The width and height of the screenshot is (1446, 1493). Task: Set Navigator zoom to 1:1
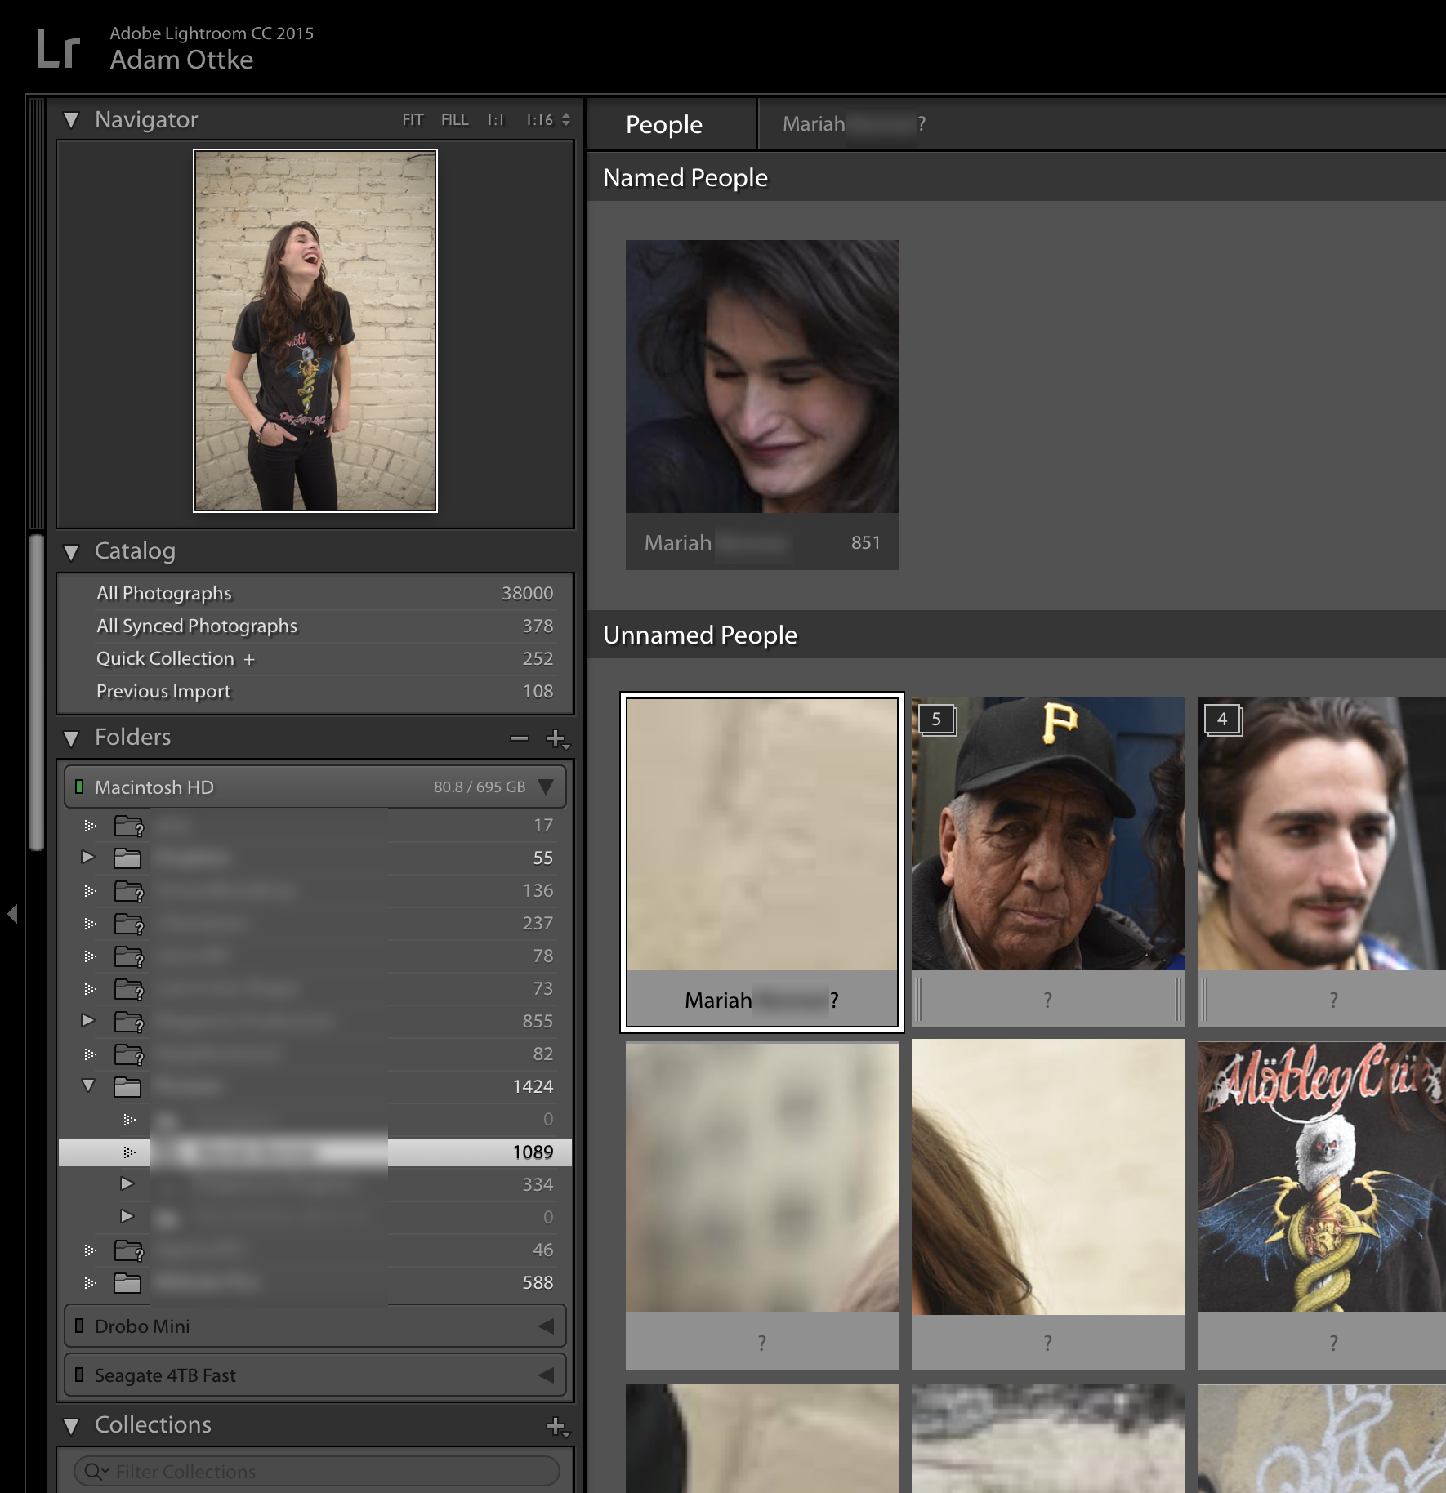[x=496, y=120]
